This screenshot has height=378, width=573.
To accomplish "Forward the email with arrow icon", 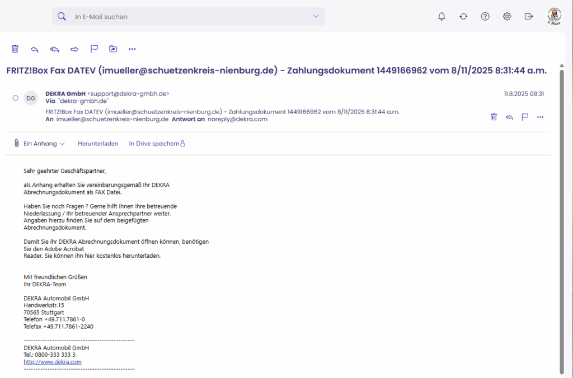I will (x=74, y=49).
